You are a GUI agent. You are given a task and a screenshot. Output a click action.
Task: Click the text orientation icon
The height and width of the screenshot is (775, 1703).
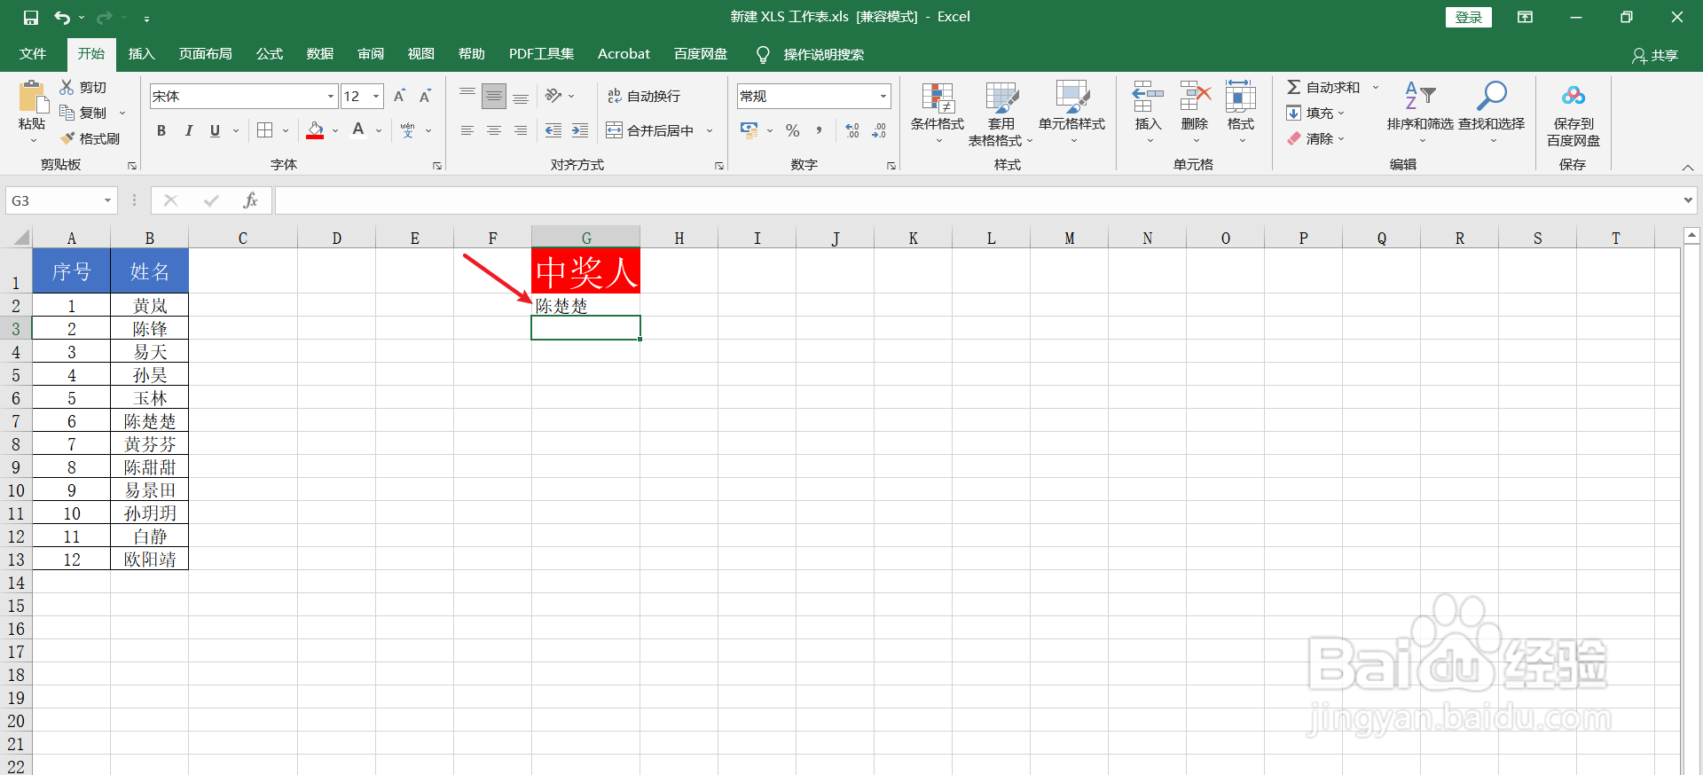[553, 96]
